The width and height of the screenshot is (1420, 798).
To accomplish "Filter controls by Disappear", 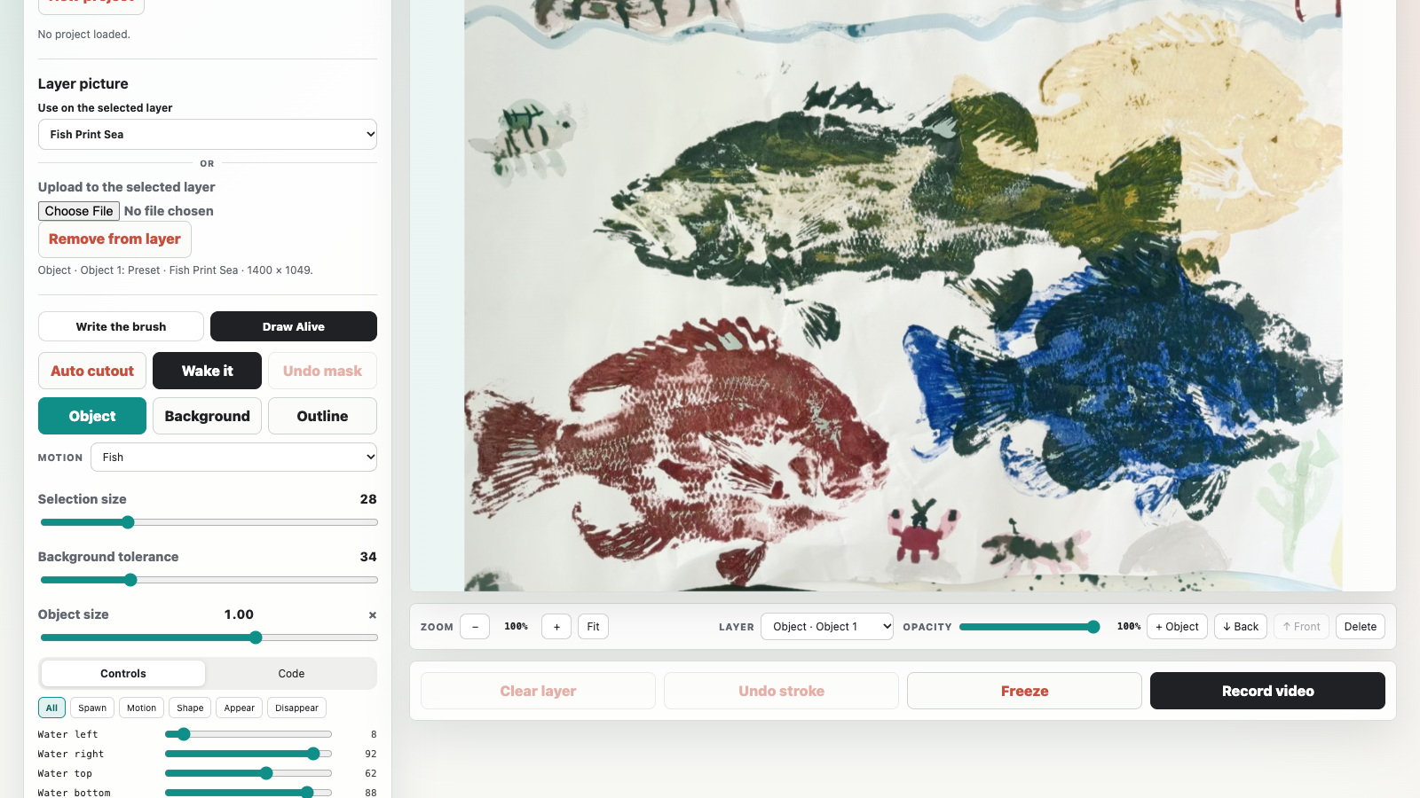I will (x=296, y=708).
